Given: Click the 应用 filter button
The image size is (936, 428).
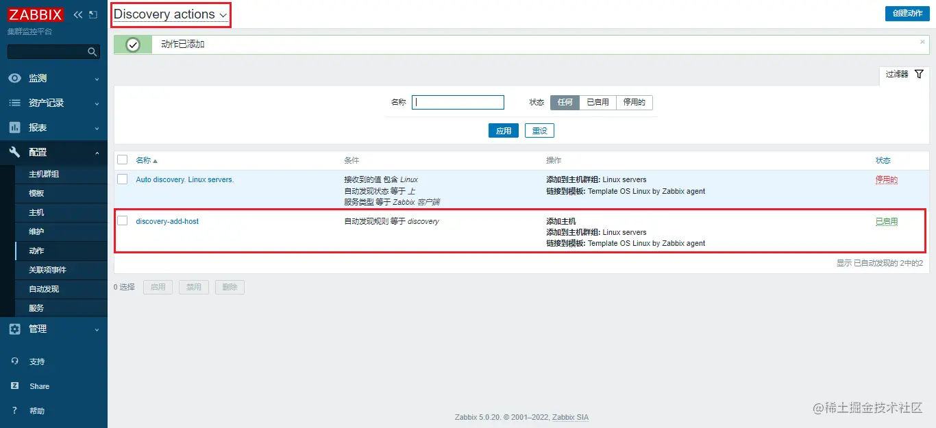Looking at the screenshot, I should point(504,131).
